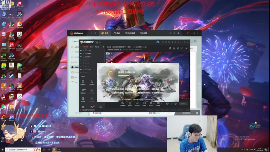Viewport: 270px width, 152px height.
Task: Open the task gift icon with red dot
Action: click(x=170, y=48)
